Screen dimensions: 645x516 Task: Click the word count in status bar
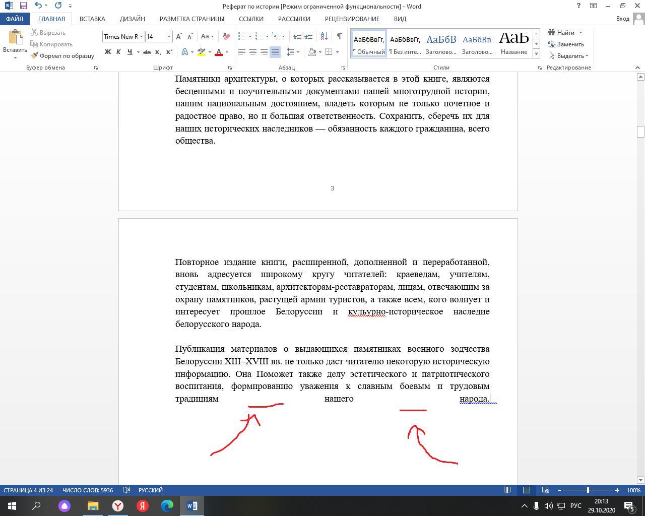pyautogui.click(x=88, y=490)
